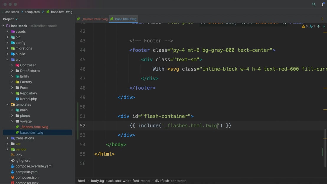Click div#flash-container in bottom breadcrumb
Screen dimensions: 327x184
coord(170,181)
